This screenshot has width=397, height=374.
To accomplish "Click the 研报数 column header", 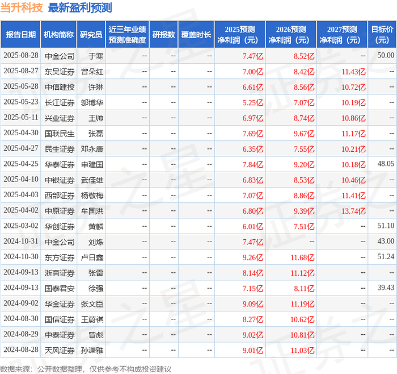I will coord(163,35).
